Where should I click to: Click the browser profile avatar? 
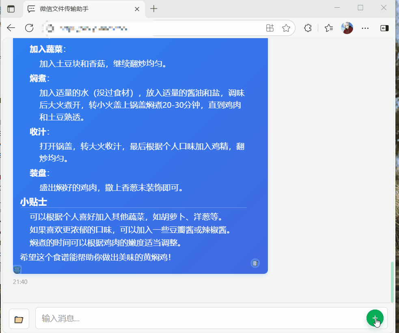(x=347, y=28)
